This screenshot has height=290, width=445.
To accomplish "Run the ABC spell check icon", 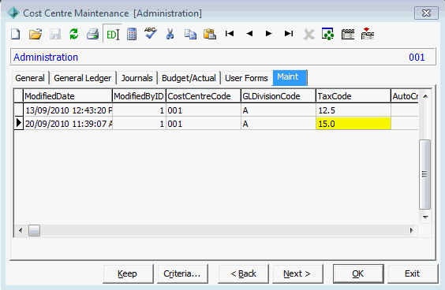I will (x=151, y=33).
